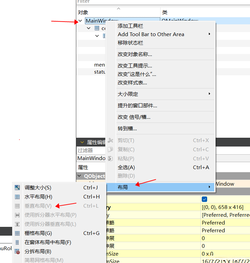Open the 布局 submenu
Screen dimensions: 250x263
[x=161, y=187]
